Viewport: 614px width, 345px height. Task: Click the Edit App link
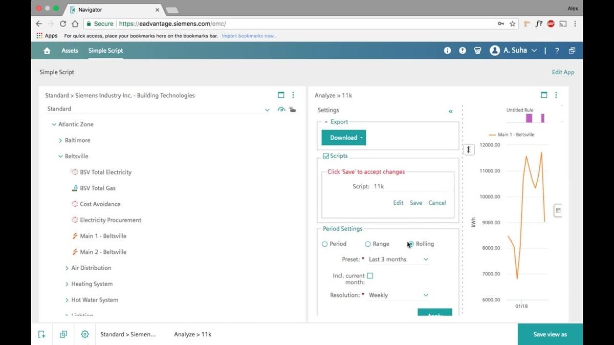[563, 72]
